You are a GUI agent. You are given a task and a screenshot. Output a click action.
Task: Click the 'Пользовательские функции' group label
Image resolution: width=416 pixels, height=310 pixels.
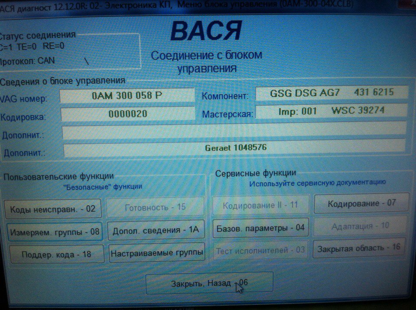(x=58, y=177)
